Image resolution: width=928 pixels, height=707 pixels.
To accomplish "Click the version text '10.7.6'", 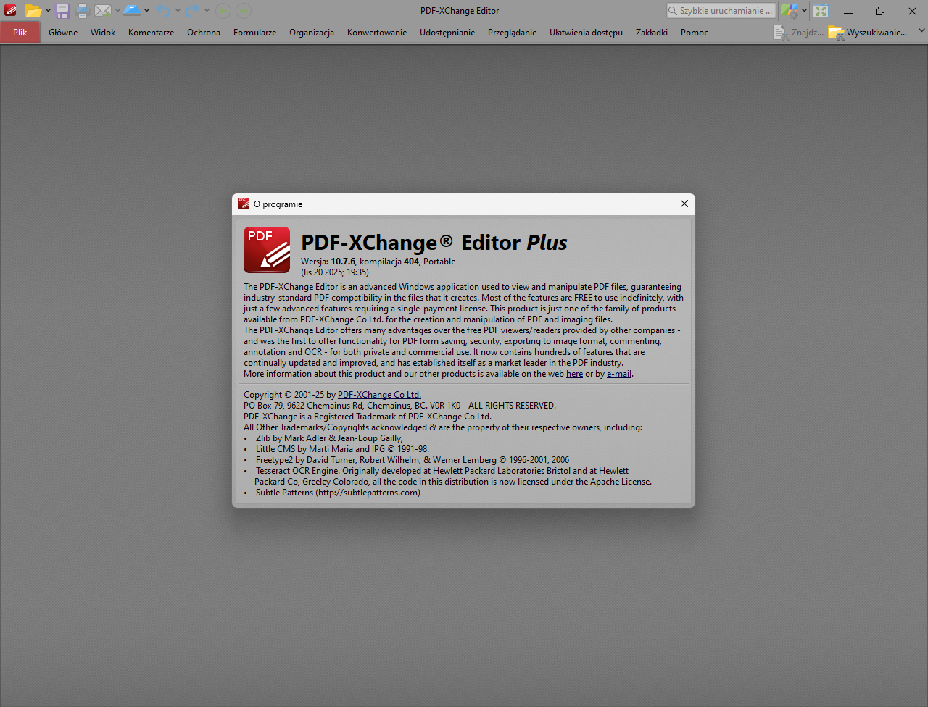I will pyautogui.click(x=343, y=262).
